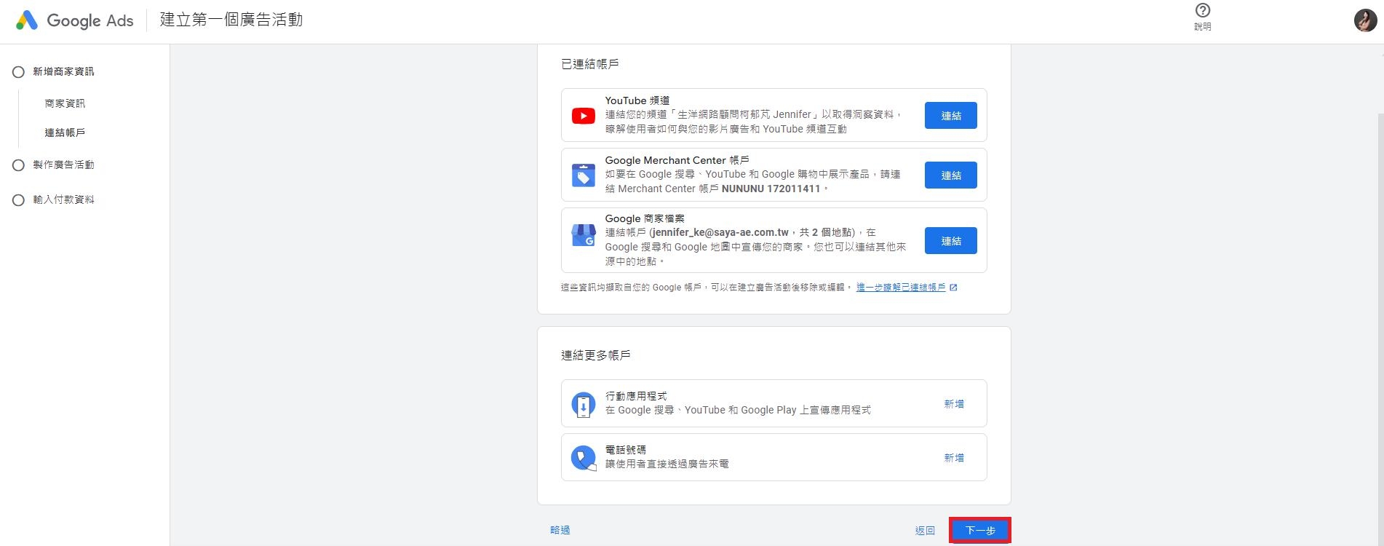This screenshot has width=1384, height=546.
Task: Click the Google Ads logo
Action: click(x=27, y=20)
